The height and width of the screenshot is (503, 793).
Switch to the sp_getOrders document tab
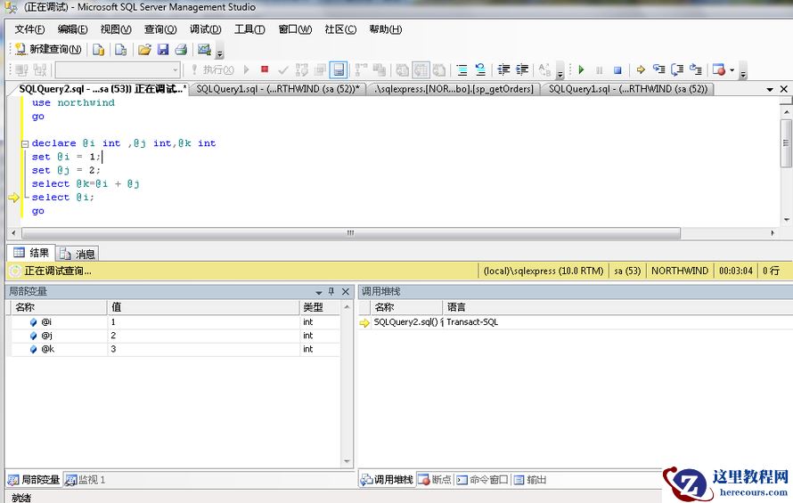tap(454, 89)
